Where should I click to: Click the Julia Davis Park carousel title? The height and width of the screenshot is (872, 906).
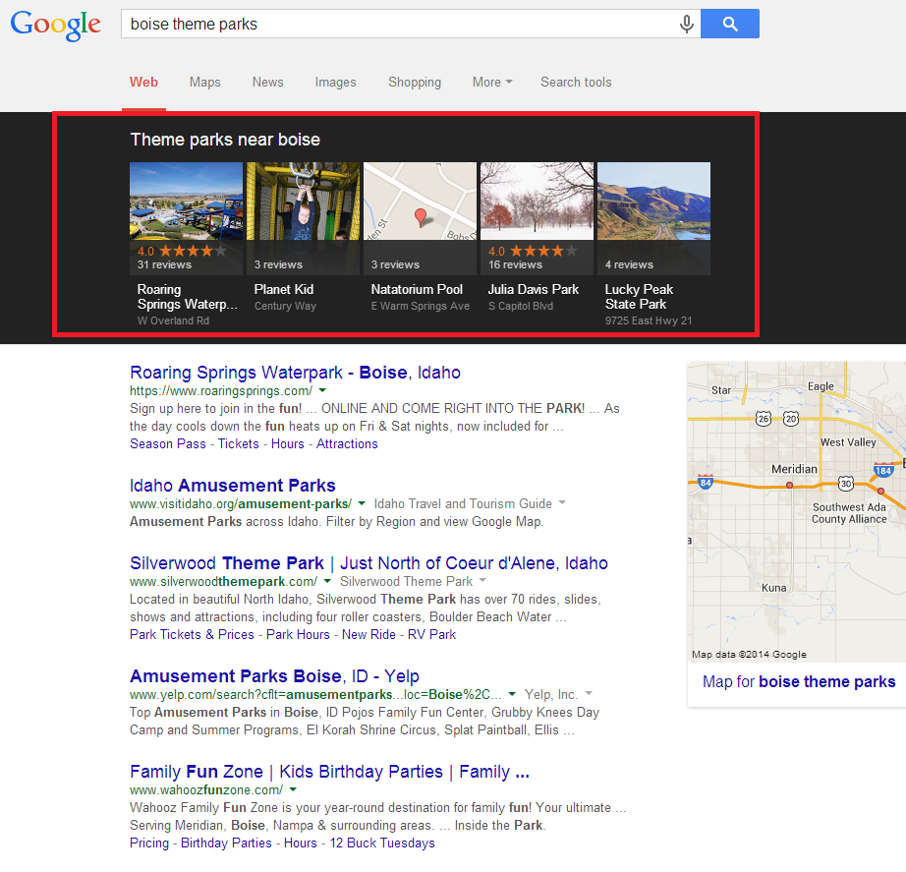coord(533,289)
